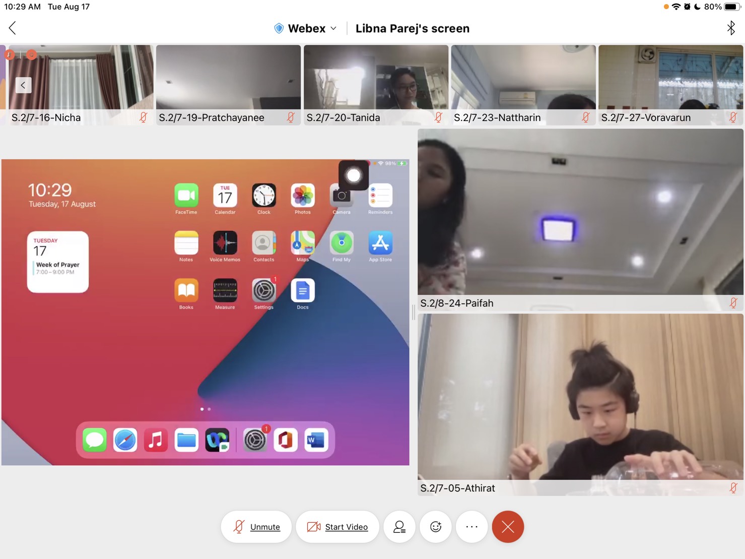Tap muted mic icon beside Nicha
The width and height of the screenshot is (745, 559).
click(x=143, y=117)
